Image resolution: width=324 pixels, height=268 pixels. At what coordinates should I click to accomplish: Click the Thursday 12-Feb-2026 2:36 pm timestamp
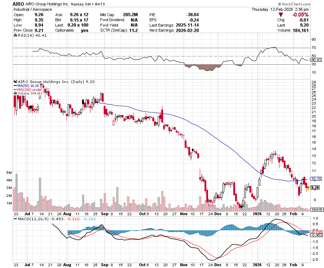click(x=280, y=9)
